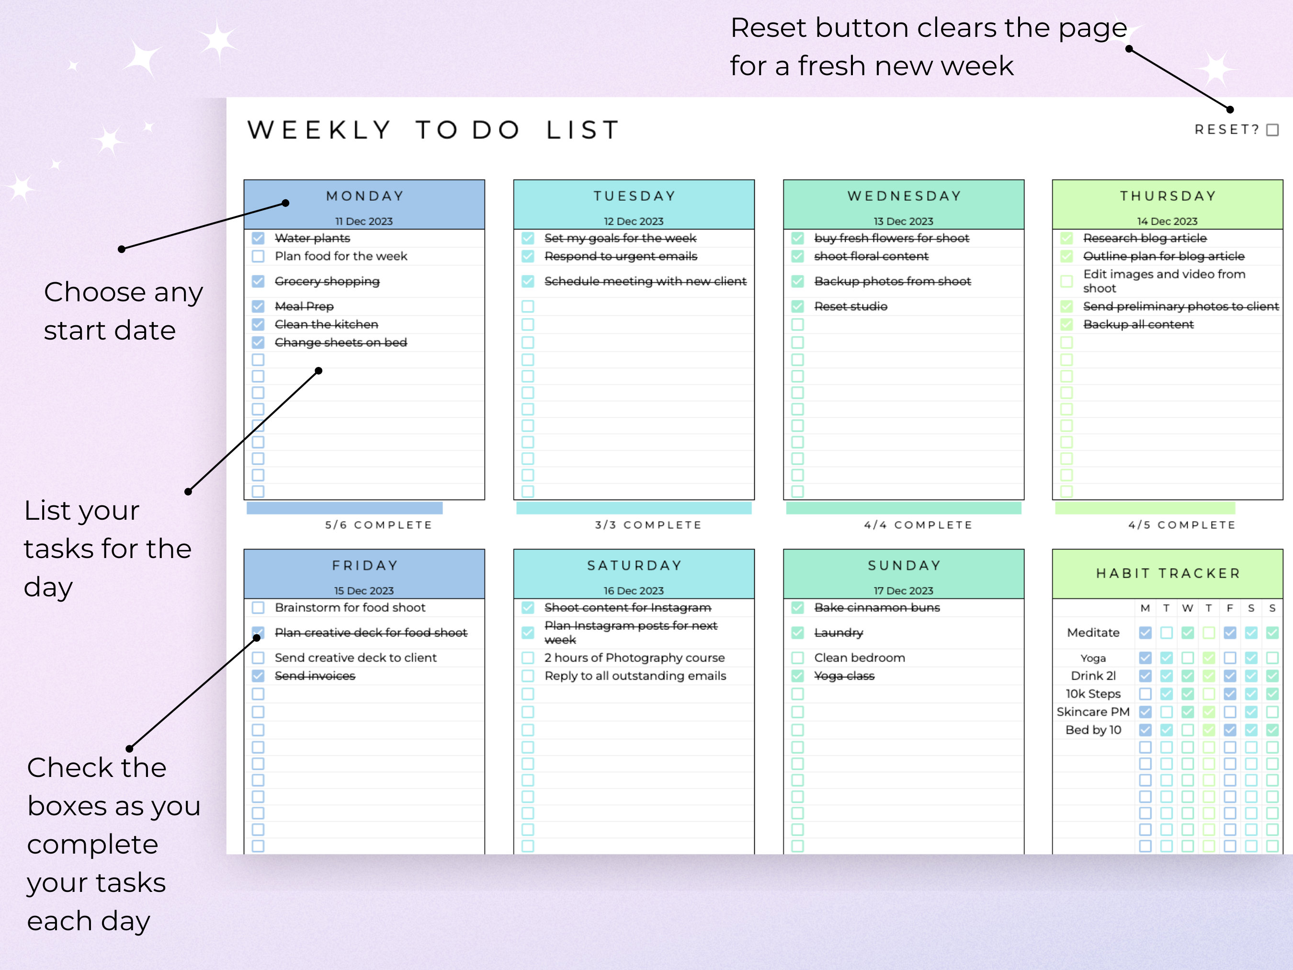Viewport: 1293px width, 970px height.
Task: Uncheck 'Water plants' on Monday
Action: (258, 238)
